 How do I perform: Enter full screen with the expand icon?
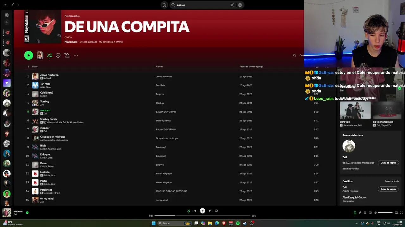pos(402,213)
